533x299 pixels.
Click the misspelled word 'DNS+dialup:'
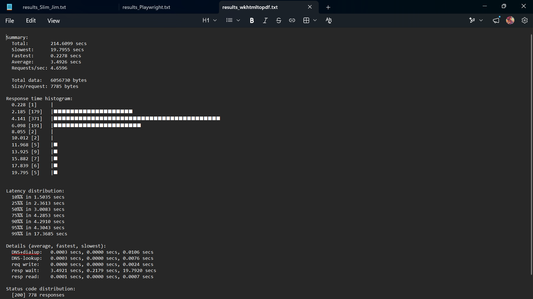27,252
